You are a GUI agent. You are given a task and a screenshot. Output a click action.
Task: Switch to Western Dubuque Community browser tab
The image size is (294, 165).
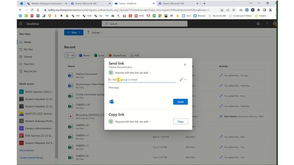[47, 3]
